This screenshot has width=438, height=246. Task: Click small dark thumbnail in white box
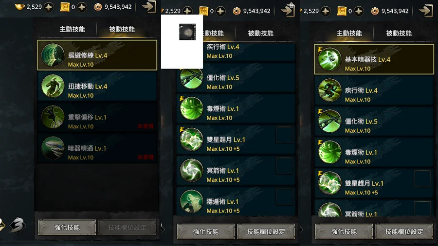tap(187, 32)
